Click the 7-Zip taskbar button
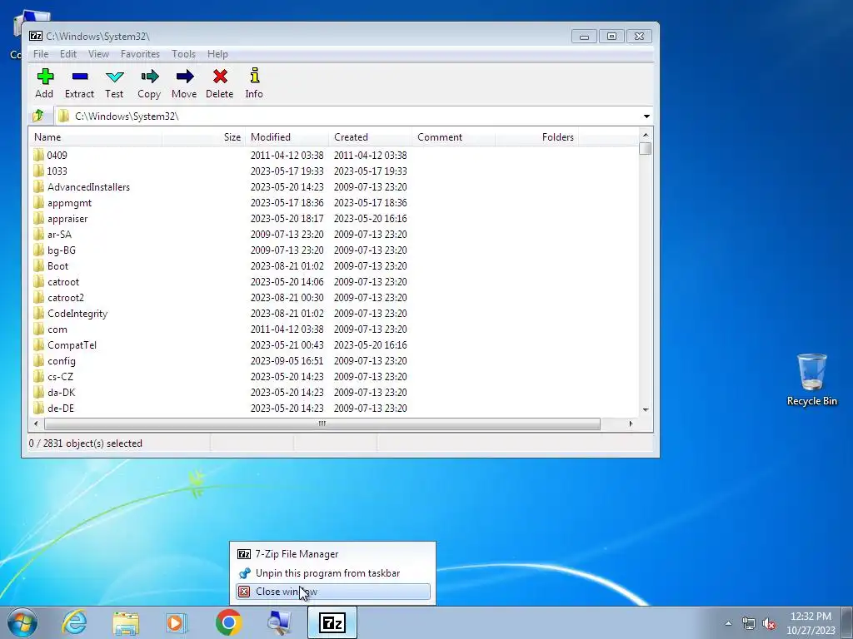Screen dimensions: 853x639 332,622
